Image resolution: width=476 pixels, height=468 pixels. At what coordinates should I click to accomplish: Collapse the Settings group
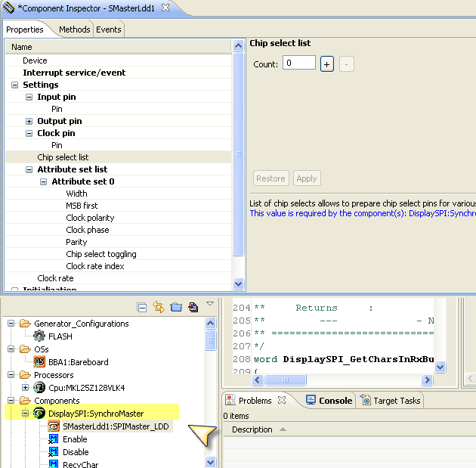click(x=14, y=85)
